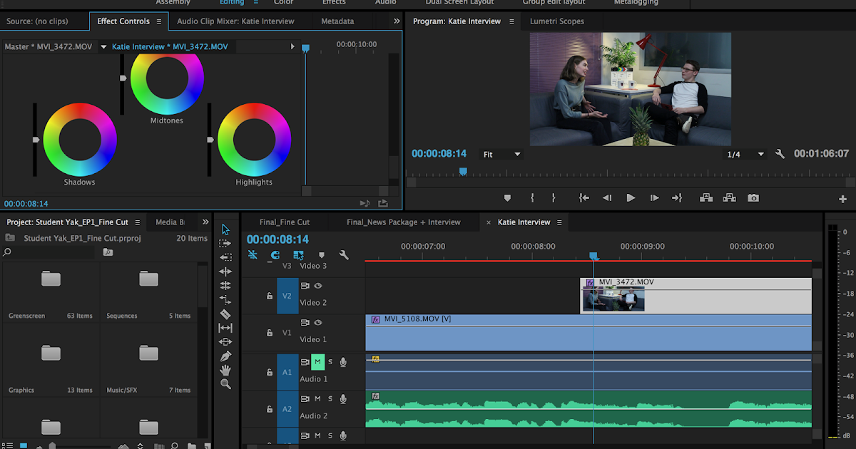856x449 pixels.
Task: Click the Export Frame camera icon
Action: [753, 198]
